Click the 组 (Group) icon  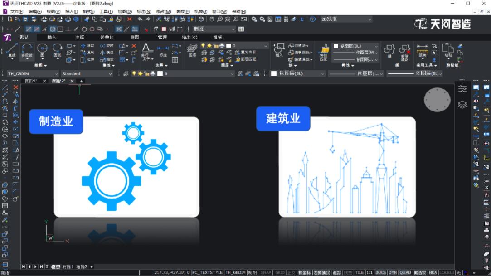[x=389, y=51]
